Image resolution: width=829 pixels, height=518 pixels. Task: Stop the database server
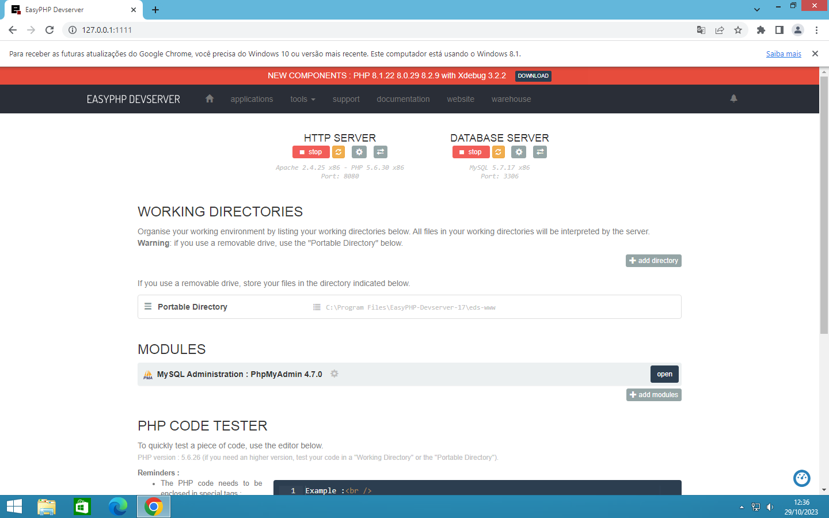pyautogui.click(x=471, y=152)
